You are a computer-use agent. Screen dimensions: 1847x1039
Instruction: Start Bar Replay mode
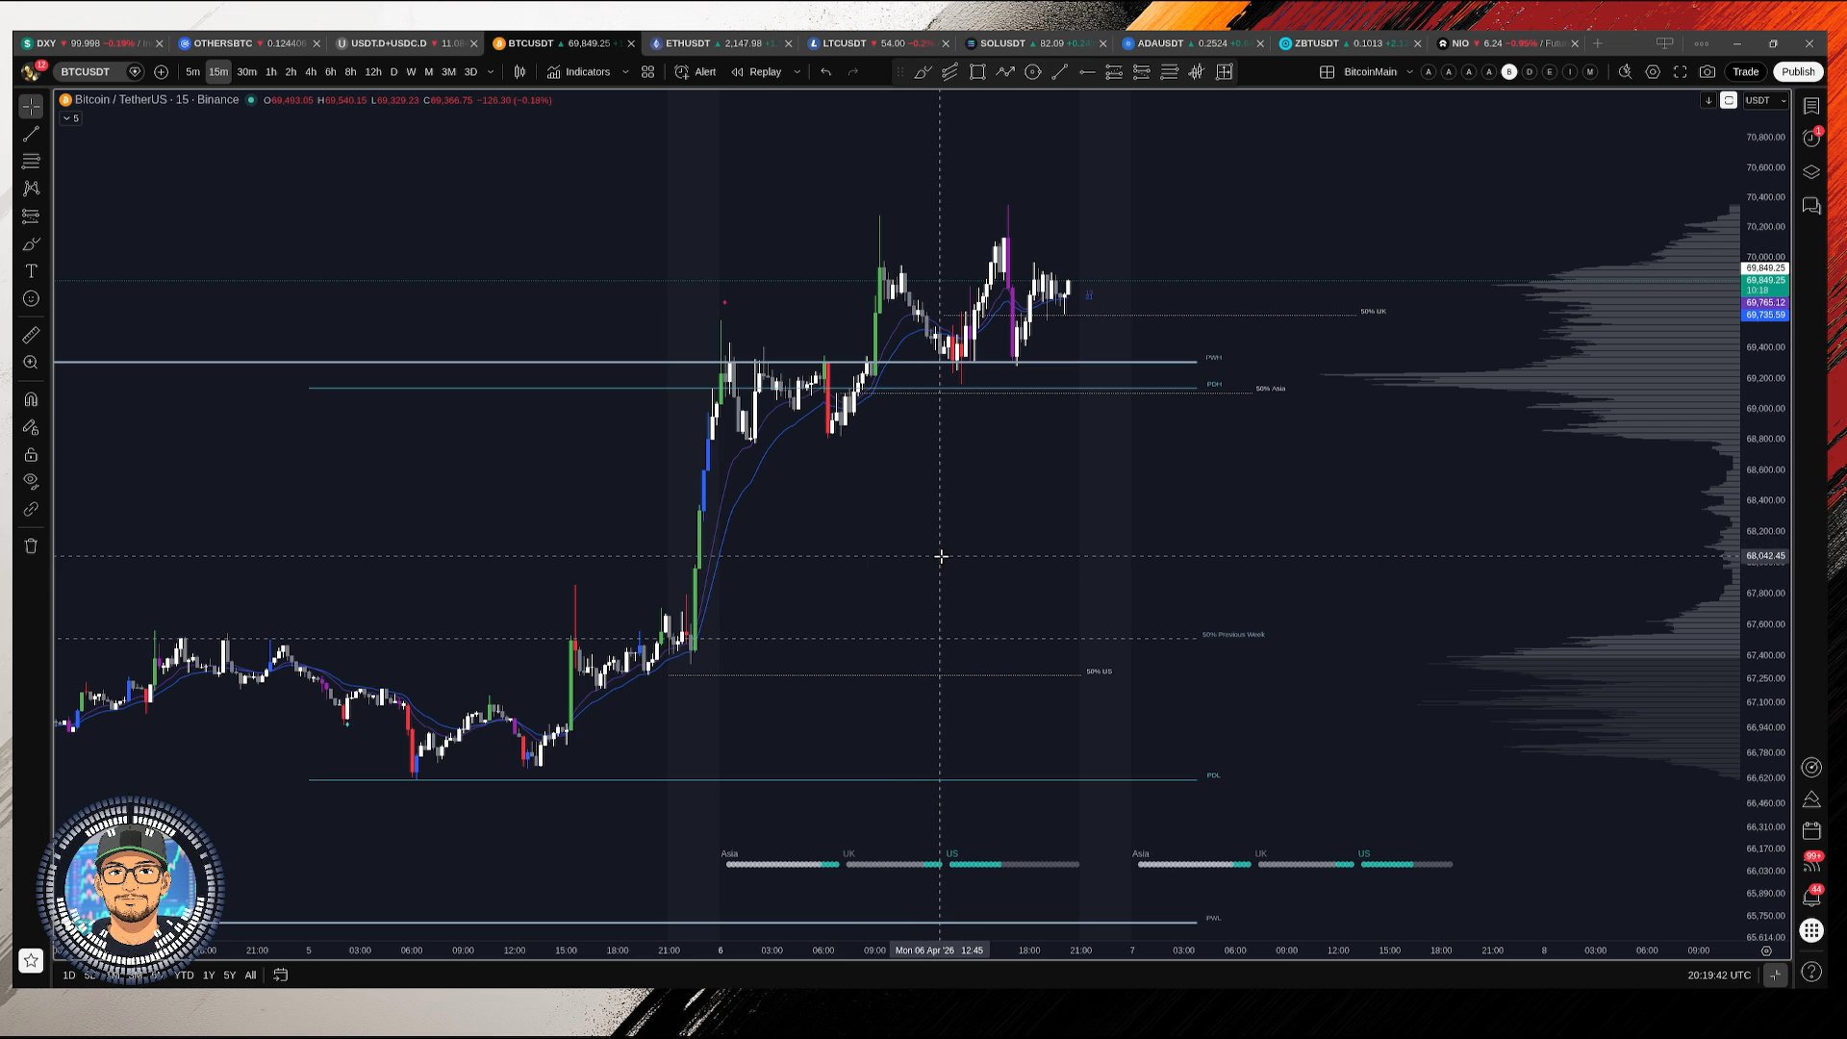(x=756, y=72)
